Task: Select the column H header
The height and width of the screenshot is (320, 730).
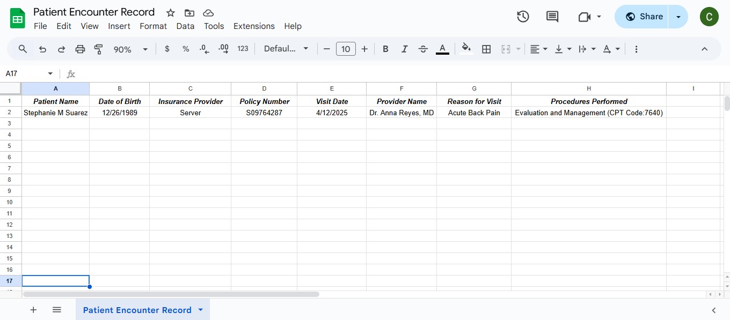Action: 589,88
